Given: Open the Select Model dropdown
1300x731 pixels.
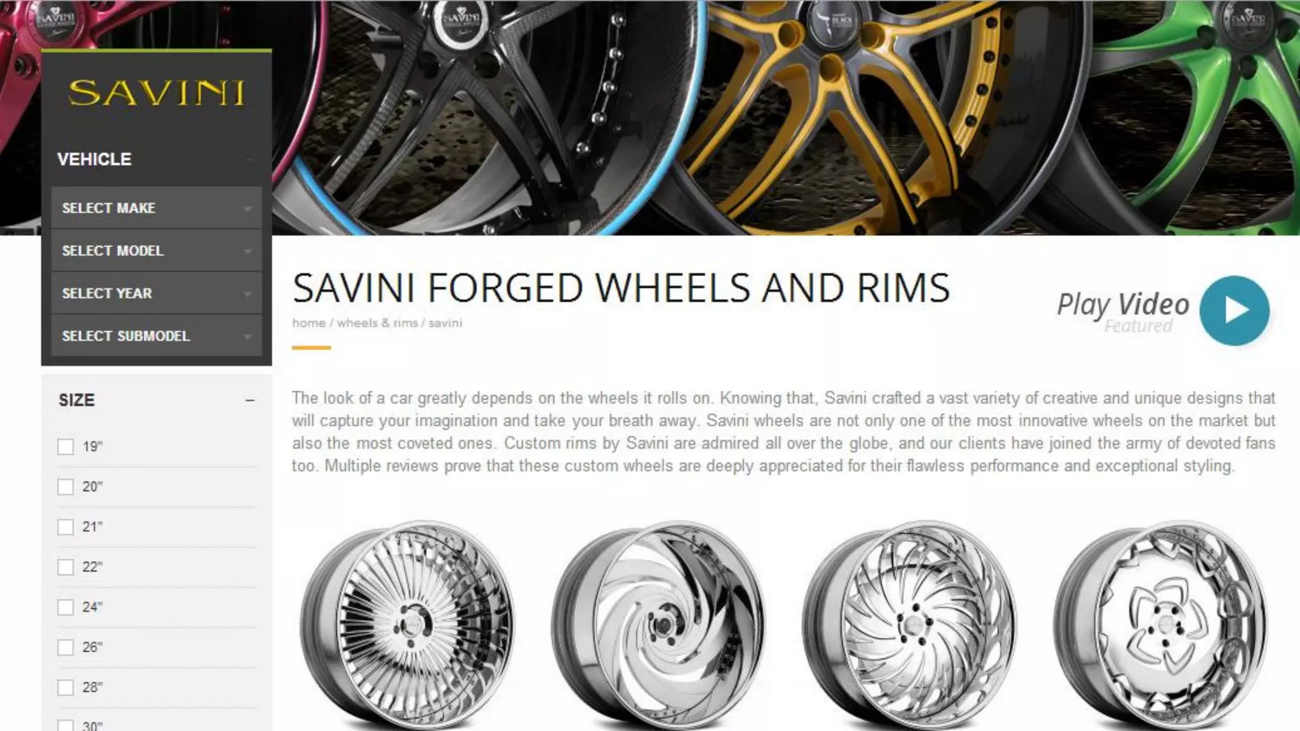Looking at the screenshot, I should click(156, 251).
